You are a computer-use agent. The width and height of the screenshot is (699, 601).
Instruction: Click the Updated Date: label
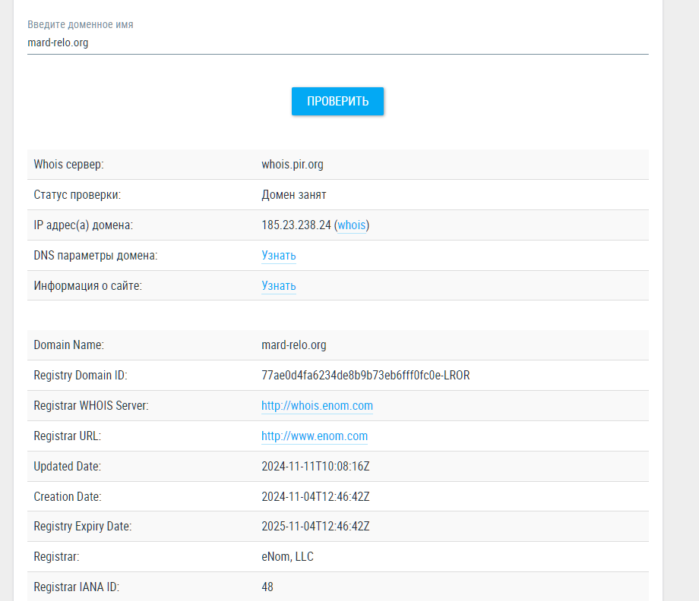[x=68, y=466]
